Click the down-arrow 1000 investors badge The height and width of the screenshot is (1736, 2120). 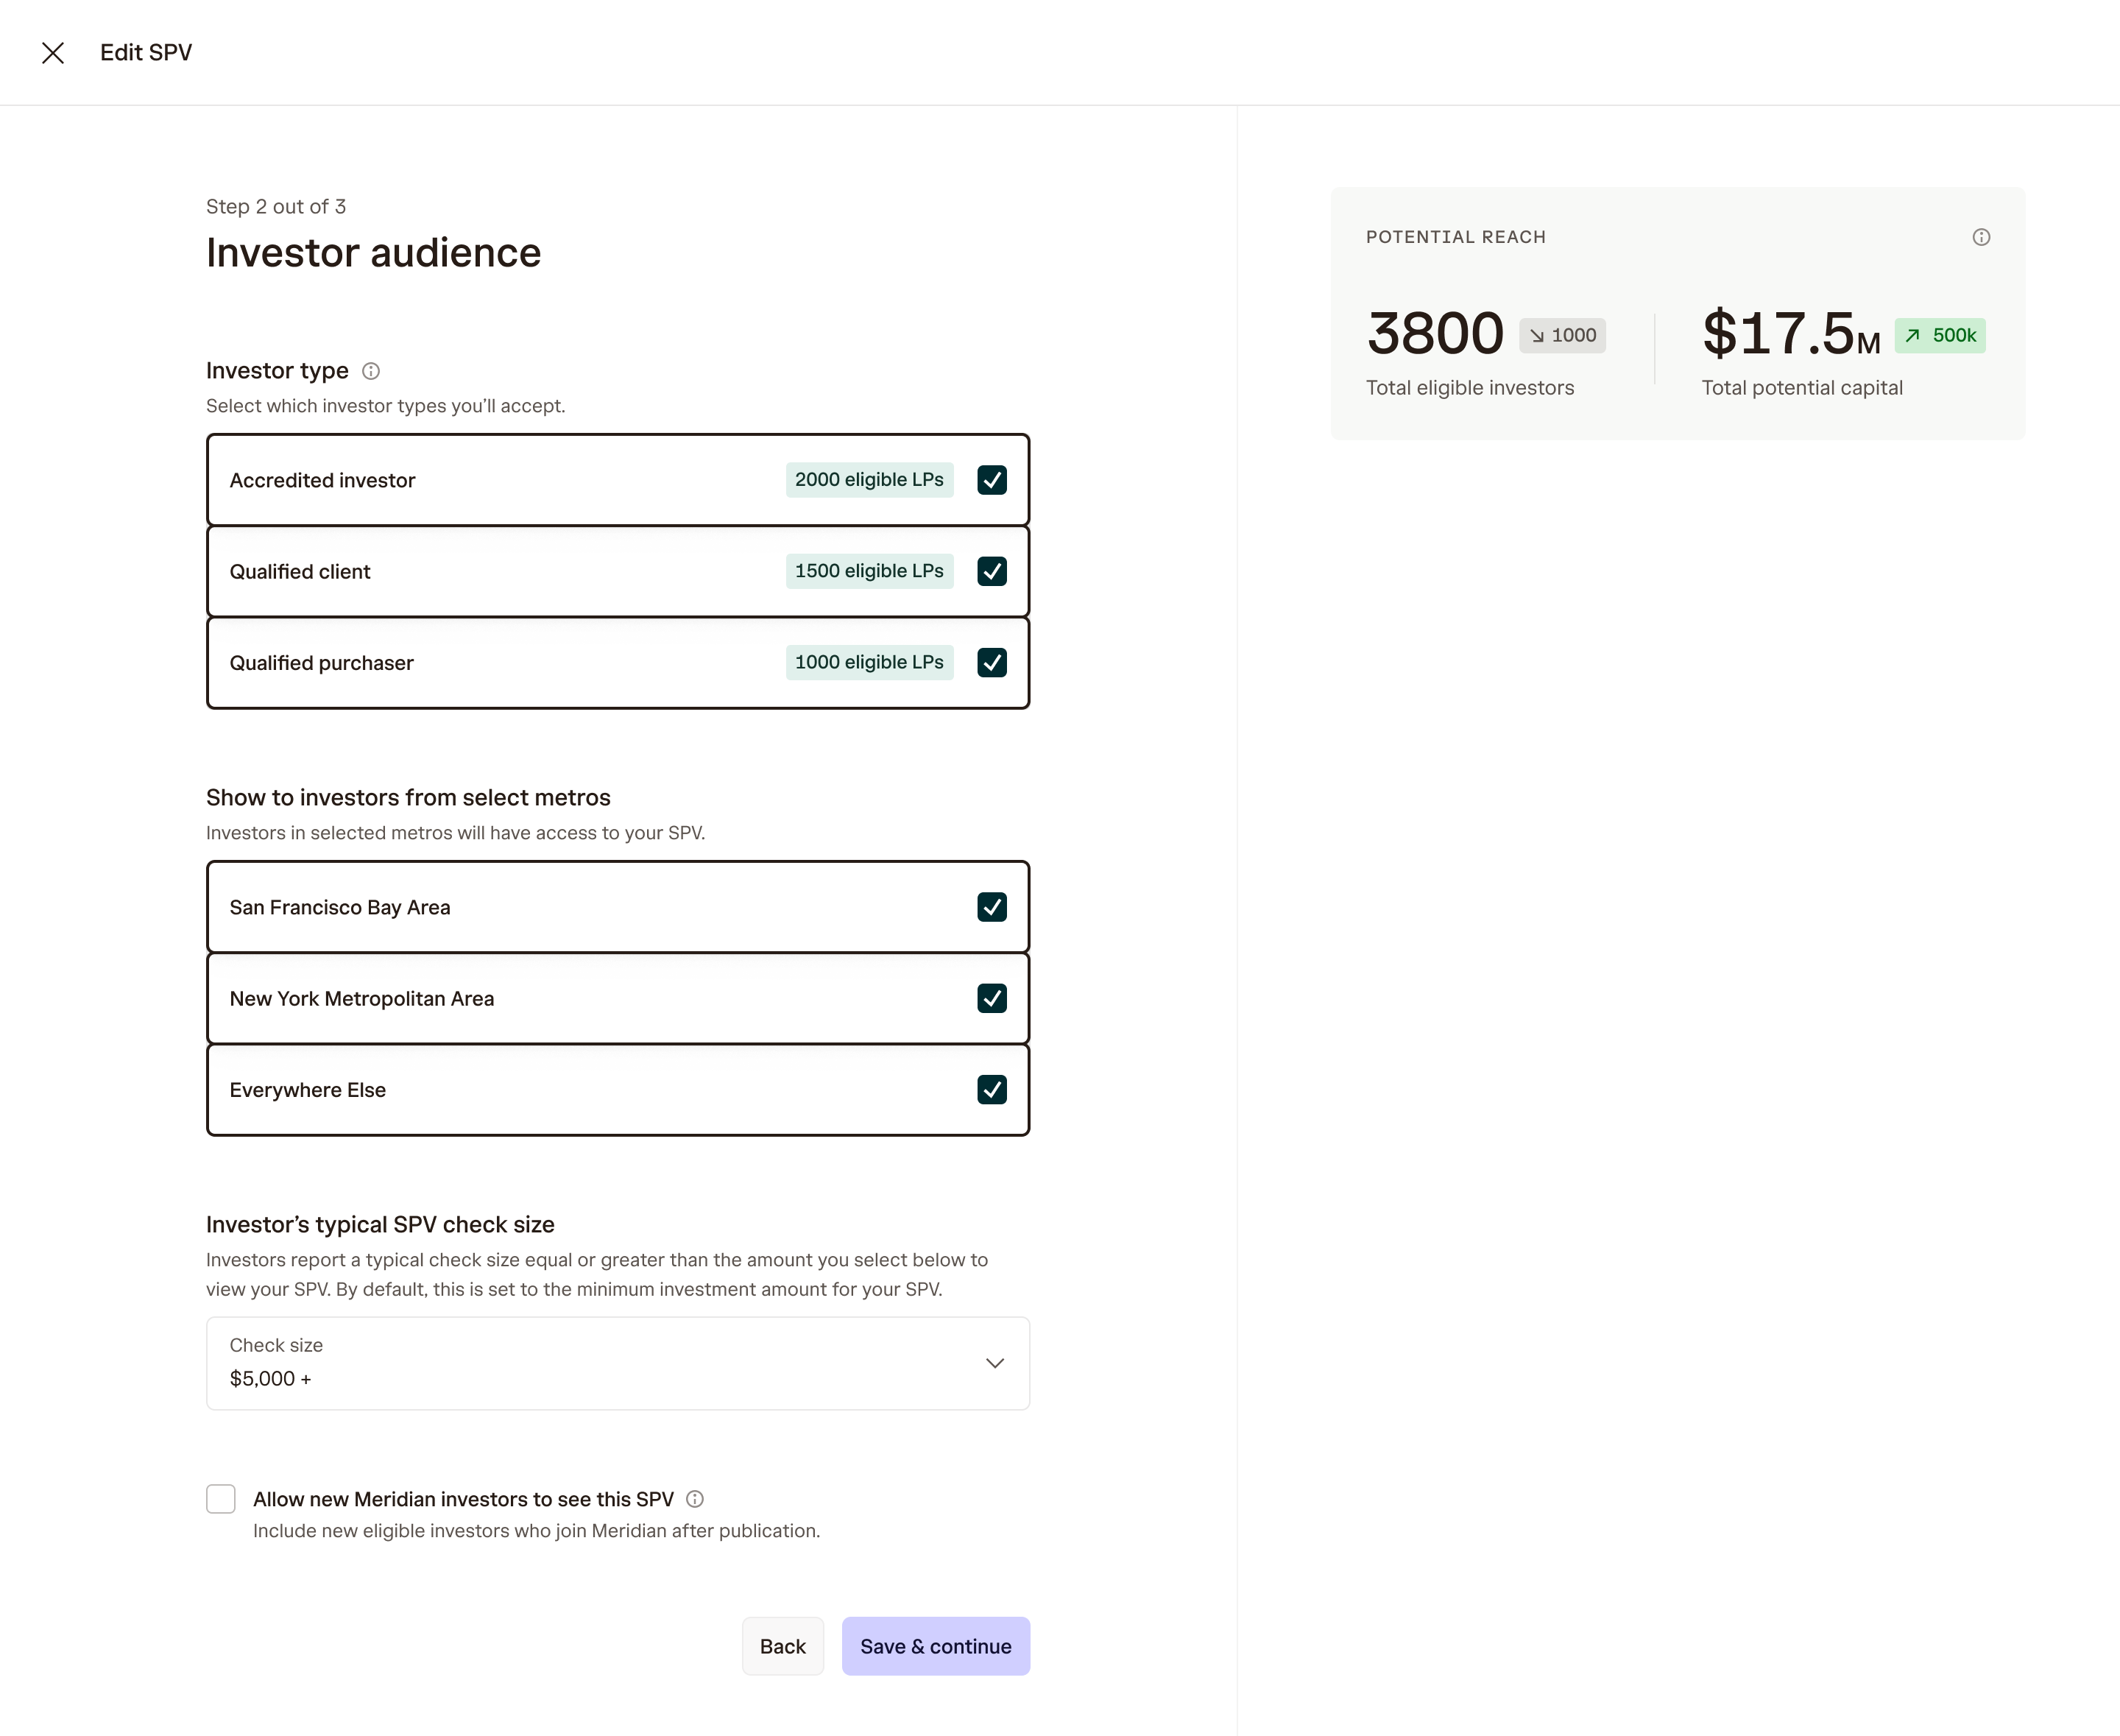point(1562,336)
